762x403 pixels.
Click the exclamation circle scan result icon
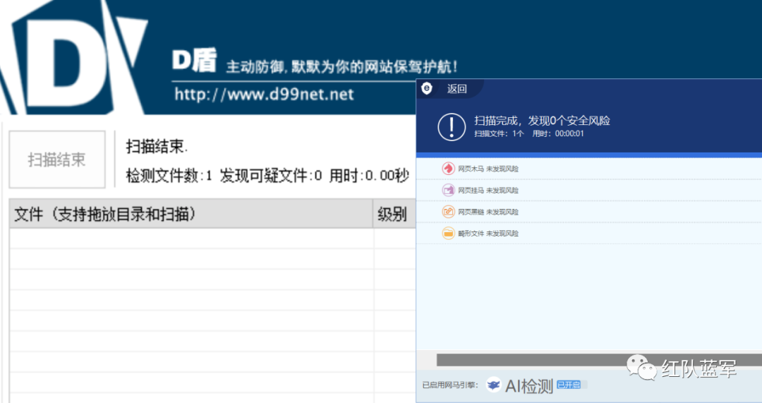coord(452,127)
